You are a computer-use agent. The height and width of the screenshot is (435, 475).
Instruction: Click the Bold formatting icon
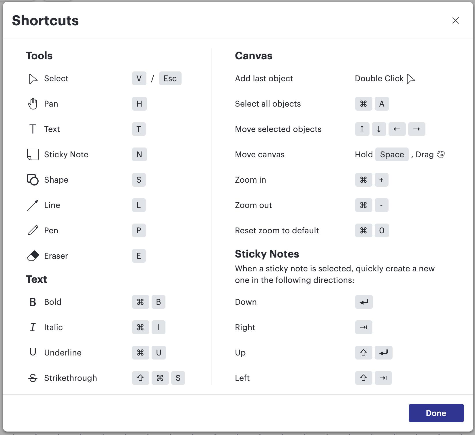[33, 302]
